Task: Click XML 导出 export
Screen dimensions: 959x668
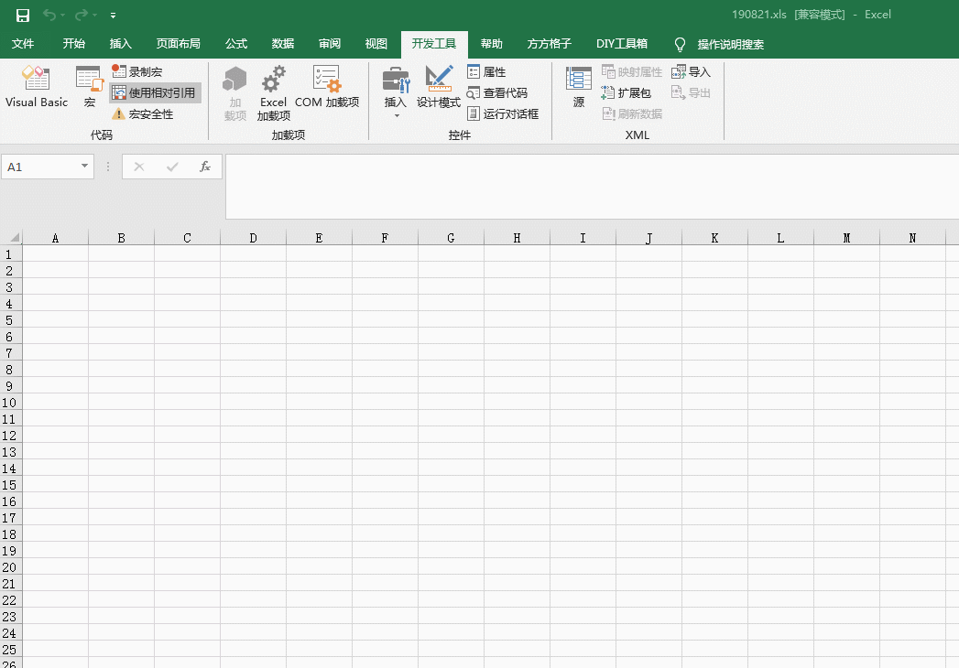Action: [x=691, y=93]
